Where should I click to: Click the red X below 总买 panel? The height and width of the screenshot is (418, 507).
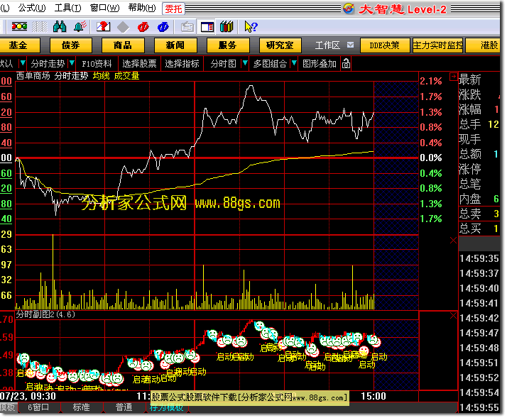453,240
